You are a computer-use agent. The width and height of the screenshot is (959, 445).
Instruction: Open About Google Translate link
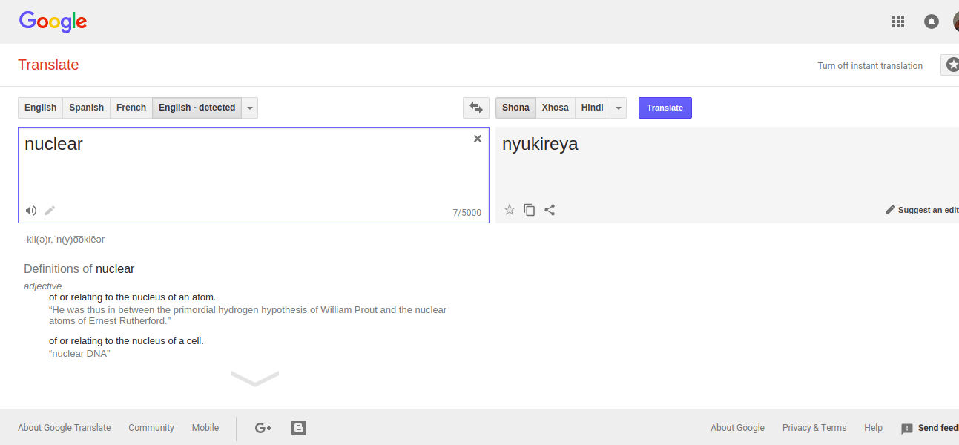tap(65, 428)
